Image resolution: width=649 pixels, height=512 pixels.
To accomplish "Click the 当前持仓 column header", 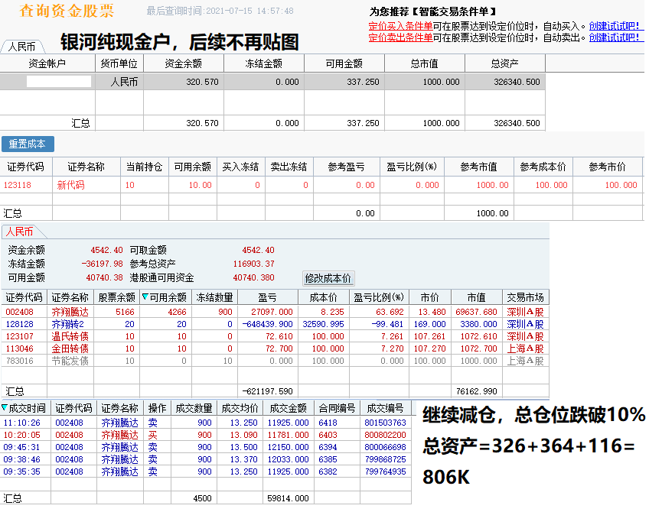I will (x=144, y=167).
